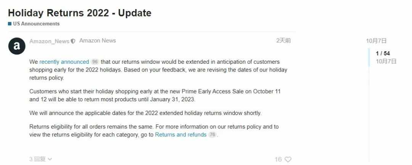412x165 pixels.
Task: Click the moderator shield icon beside Amazon_News
Action: click(73, 41)
